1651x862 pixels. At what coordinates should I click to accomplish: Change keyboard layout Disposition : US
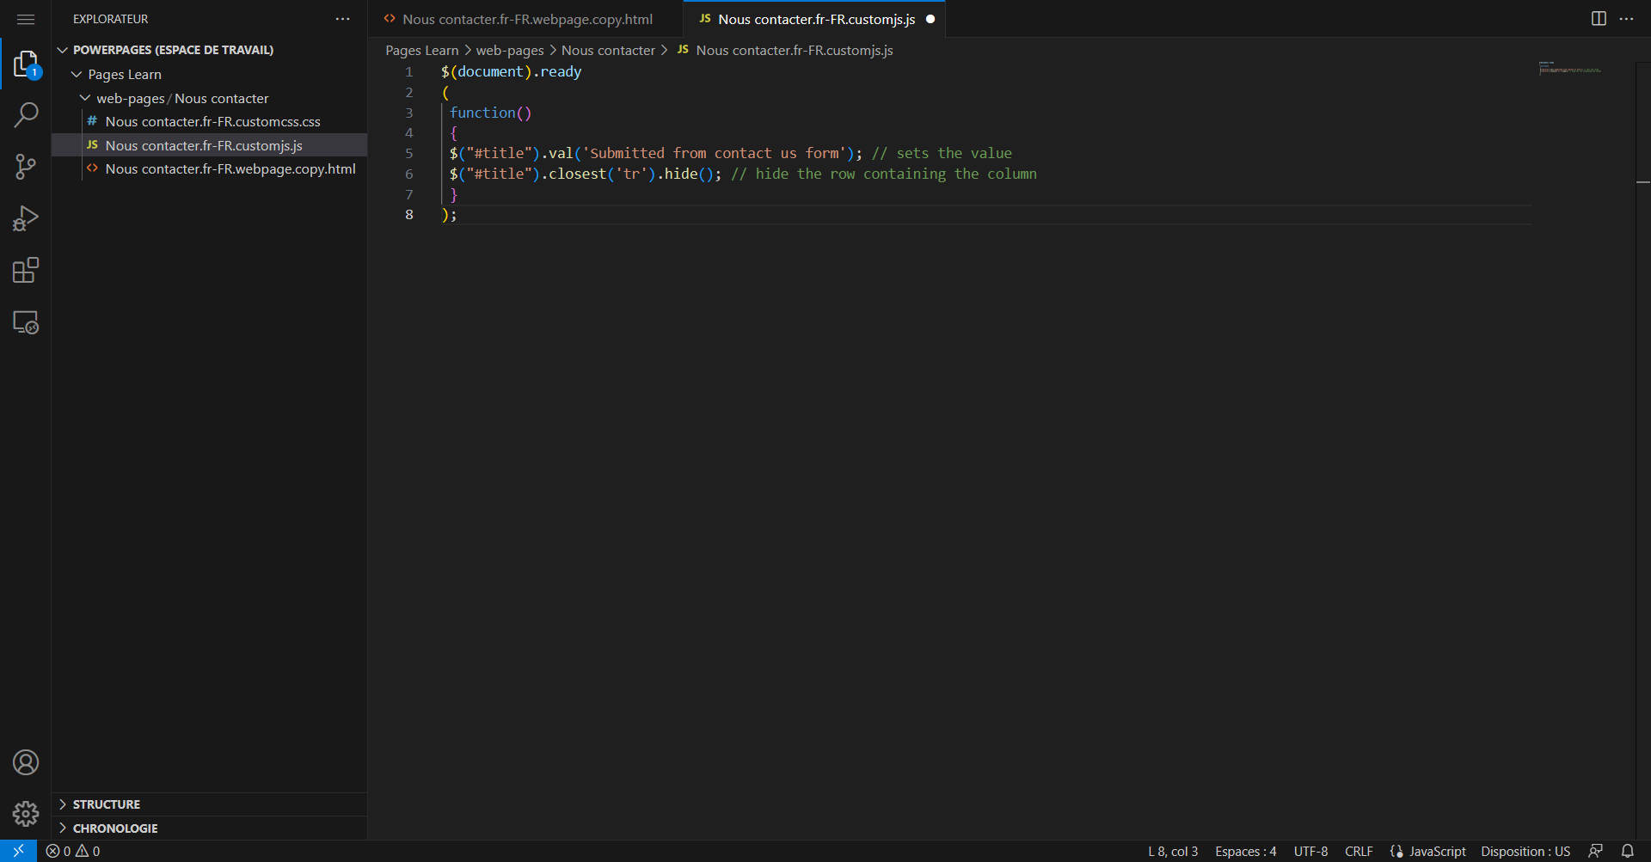[x=1525, y=851]
